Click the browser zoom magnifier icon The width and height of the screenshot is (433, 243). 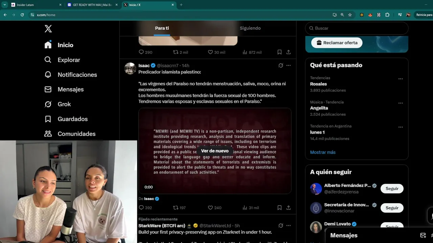(x=342, y=15)
